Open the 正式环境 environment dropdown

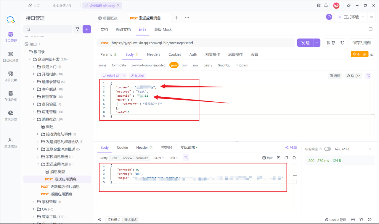click(x=351, y=17)
